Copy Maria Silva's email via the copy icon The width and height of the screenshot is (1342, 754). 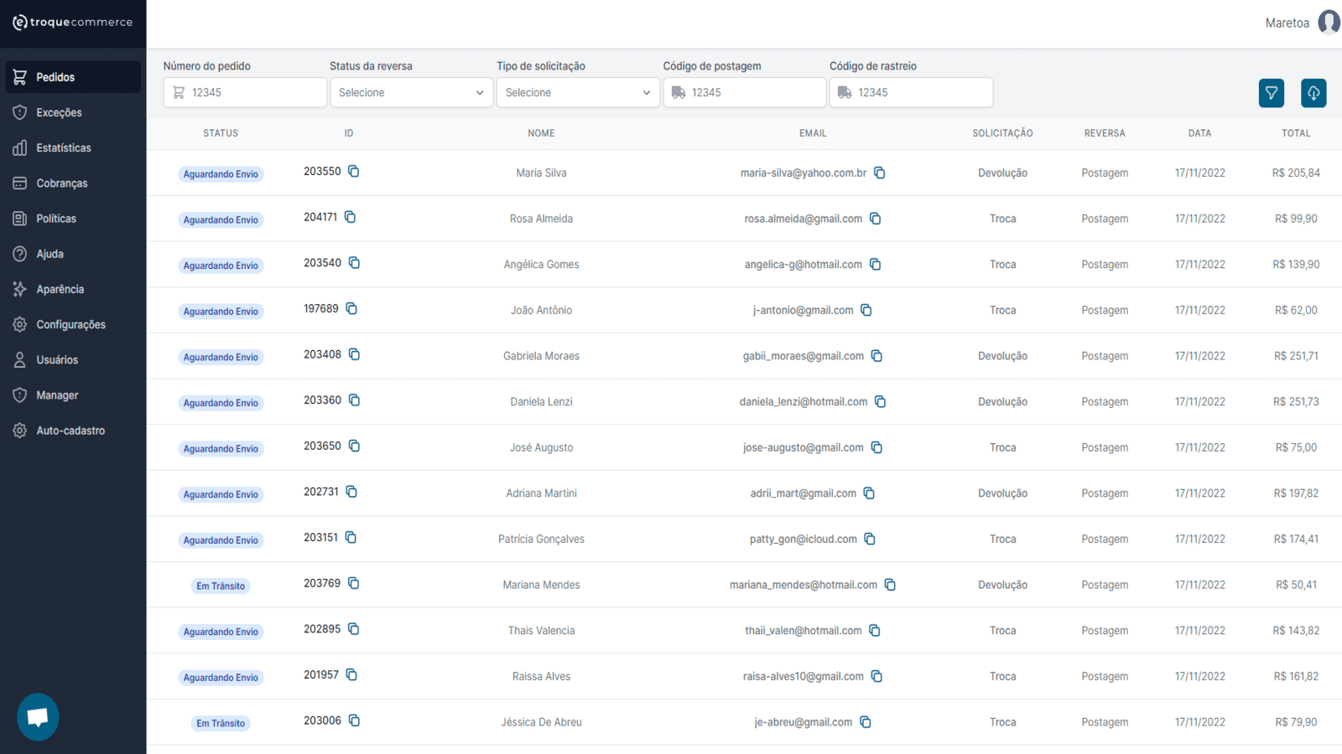[879, 173]
